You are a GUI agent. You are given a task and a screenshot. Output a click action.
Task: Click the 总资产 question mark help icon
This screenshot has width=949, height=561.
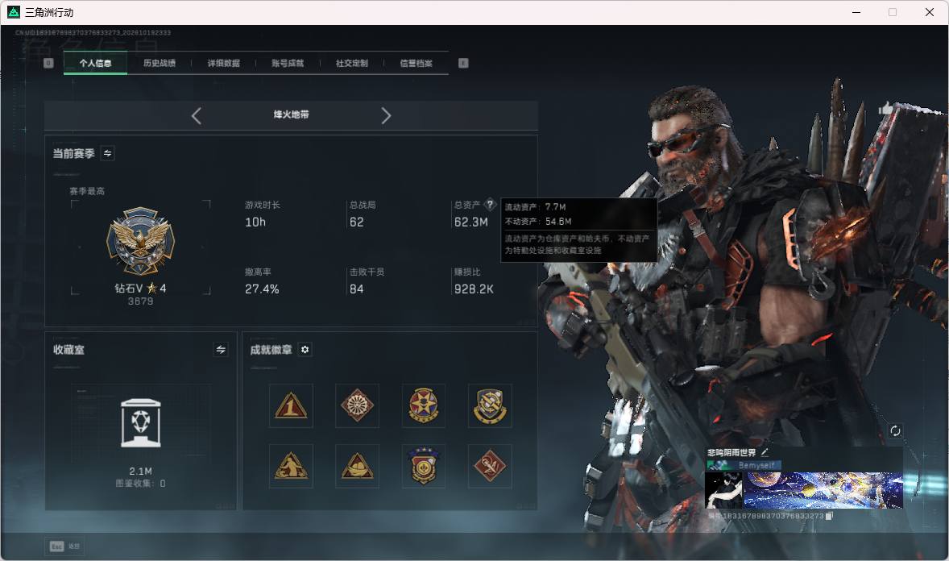coord(491,204)
